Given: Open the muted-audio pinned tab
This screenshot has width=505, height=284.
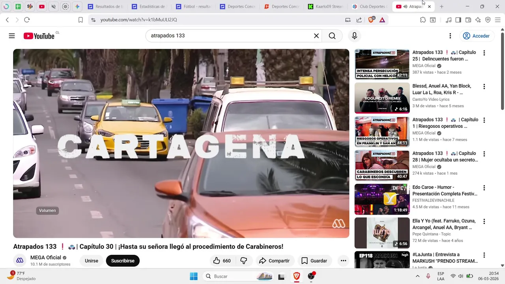Looking at the screenshot, I should click(54, 7).
